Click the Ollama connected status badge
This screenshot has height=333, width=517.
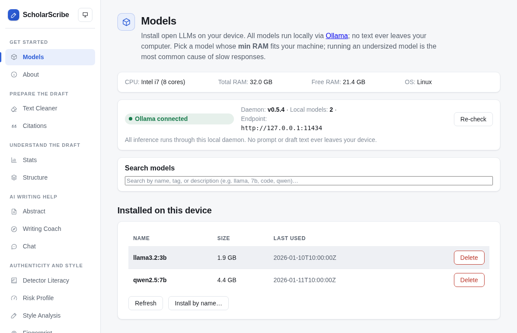click(179, 119)
